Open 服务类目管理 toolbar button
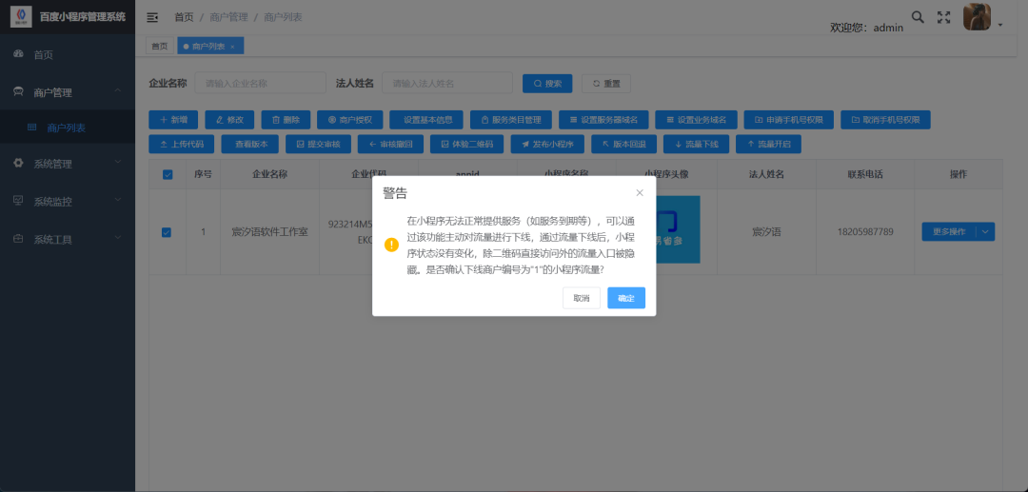1028x492 pixels. pyautogui.click(x=511, y=120)
